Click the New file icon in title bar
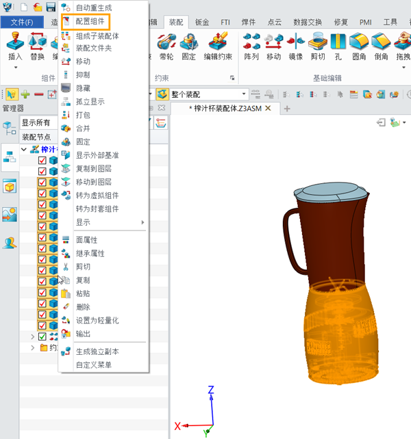The image size is (411, 439). (x=24, y=7)
